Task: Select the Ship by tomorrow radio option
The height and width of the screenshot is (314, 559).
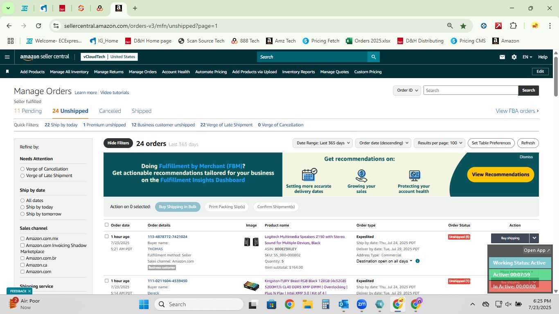Action: click(x=23, y=214)
